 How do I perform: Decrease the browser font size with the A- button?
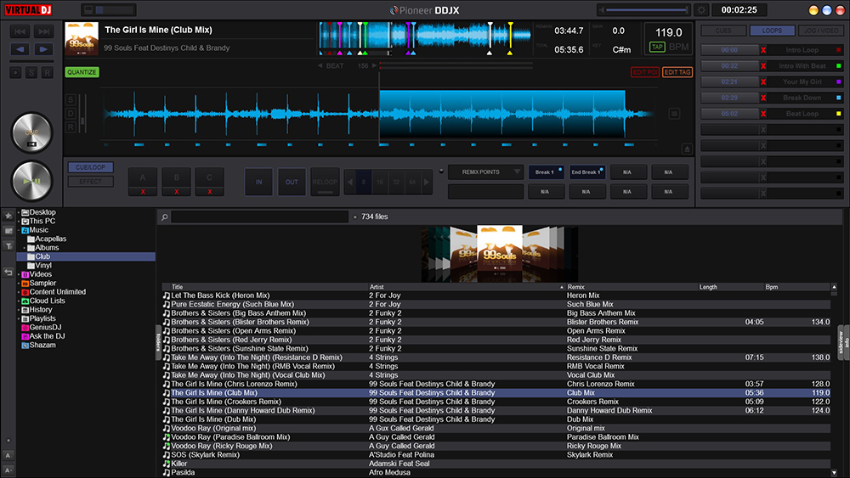click(x=8, y=470)
